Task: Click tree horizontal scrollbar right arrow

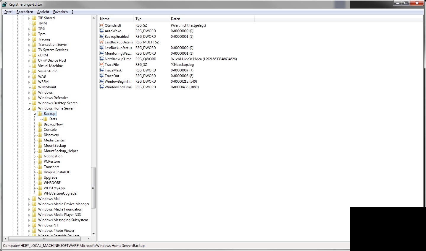Action: [x=88, y=238]
